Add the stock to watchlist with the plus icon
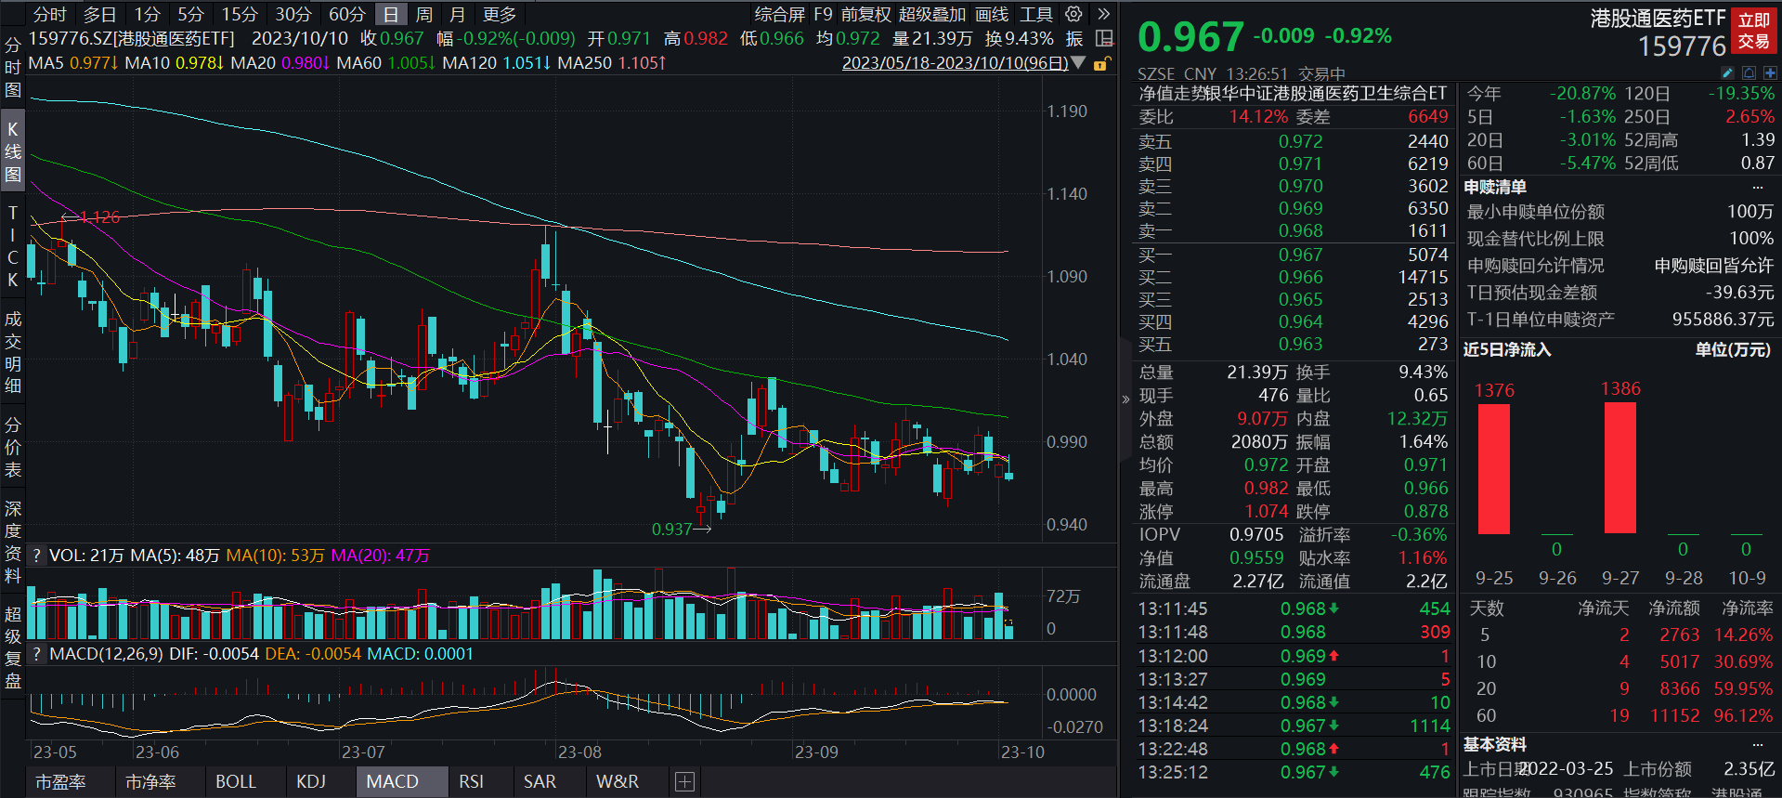Screen dimensions: 1782x798 (1770, 72)
